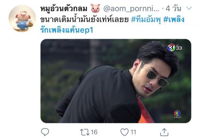Click the like count 11

pos(133,132)
